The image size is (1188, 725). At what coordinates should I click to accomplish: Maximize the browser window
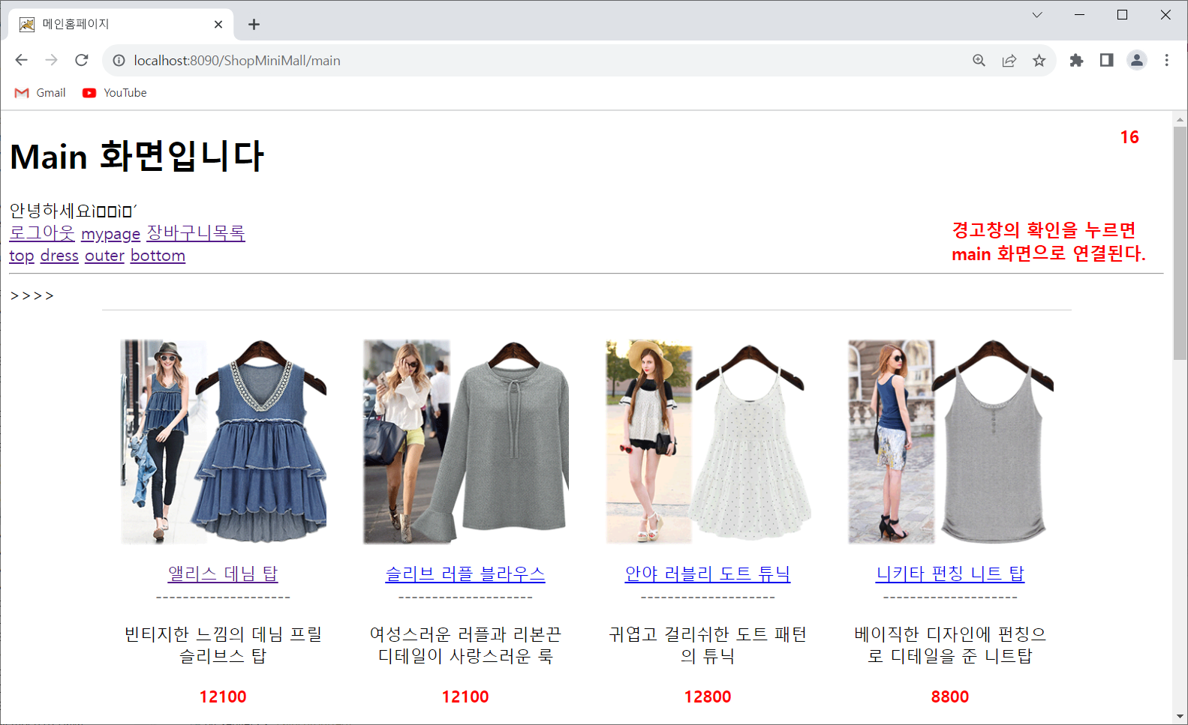tap(1122, 15)
